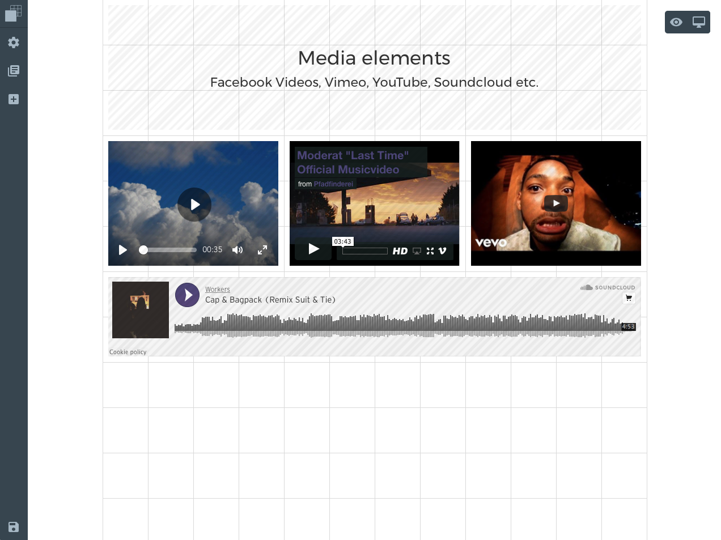Open the Moderat "Last Time" video title
Screen dimensions: 721x540
pyautogui.click(x=353, y=163)
